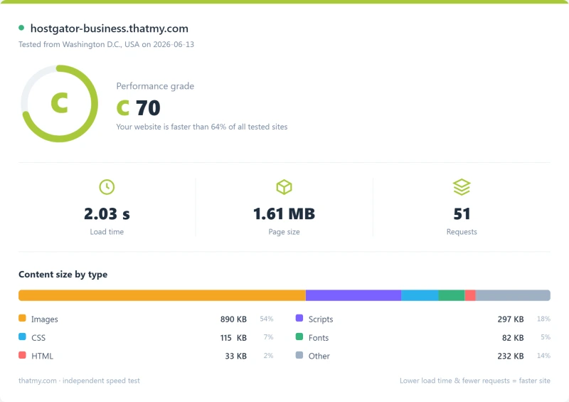Click the blue CSS legend swatch

click(x=22, y=337)
